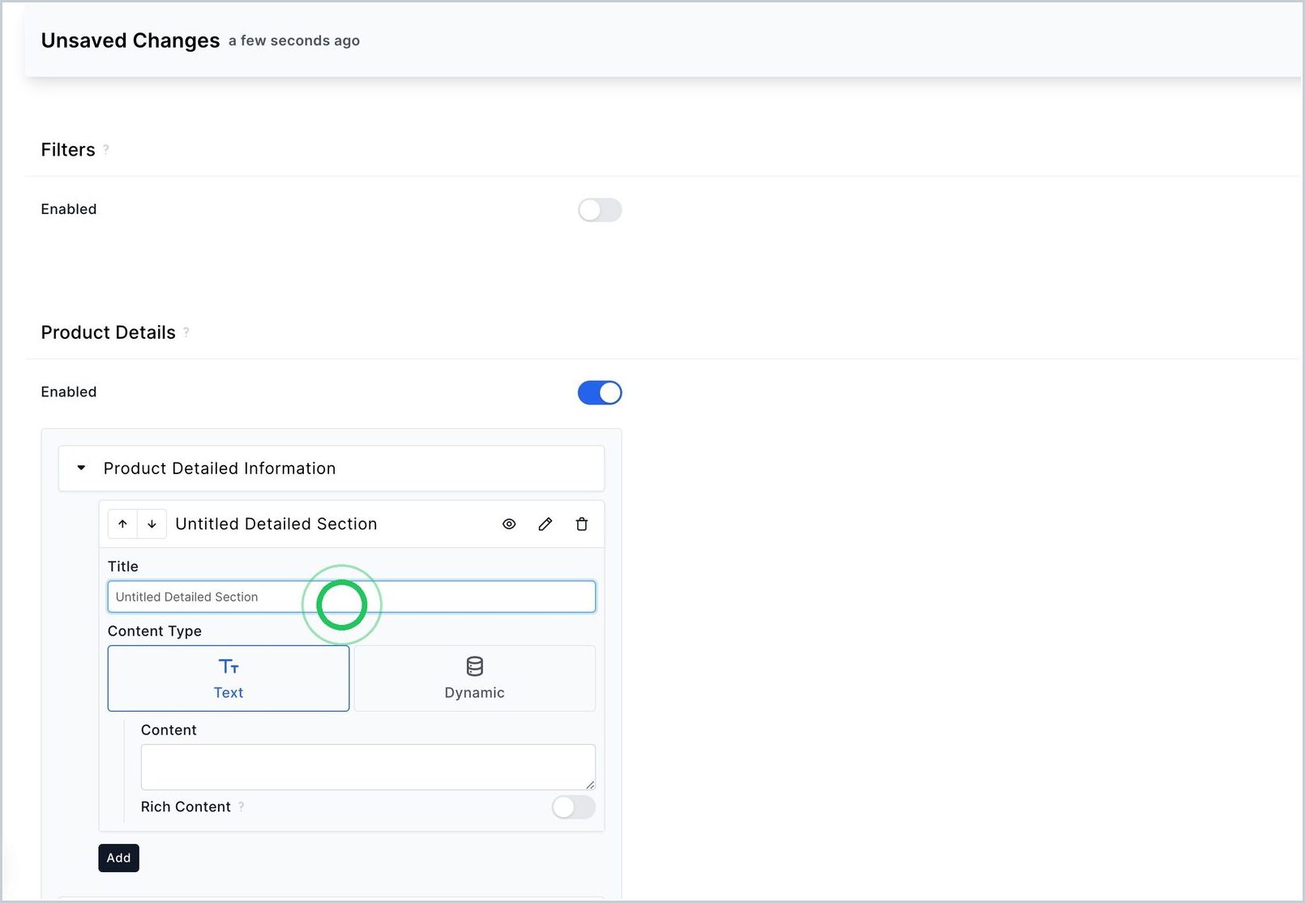Screen dimensions: 1305x903
Task: Open the Product Details help question mark
Action: tap(186, 332)
